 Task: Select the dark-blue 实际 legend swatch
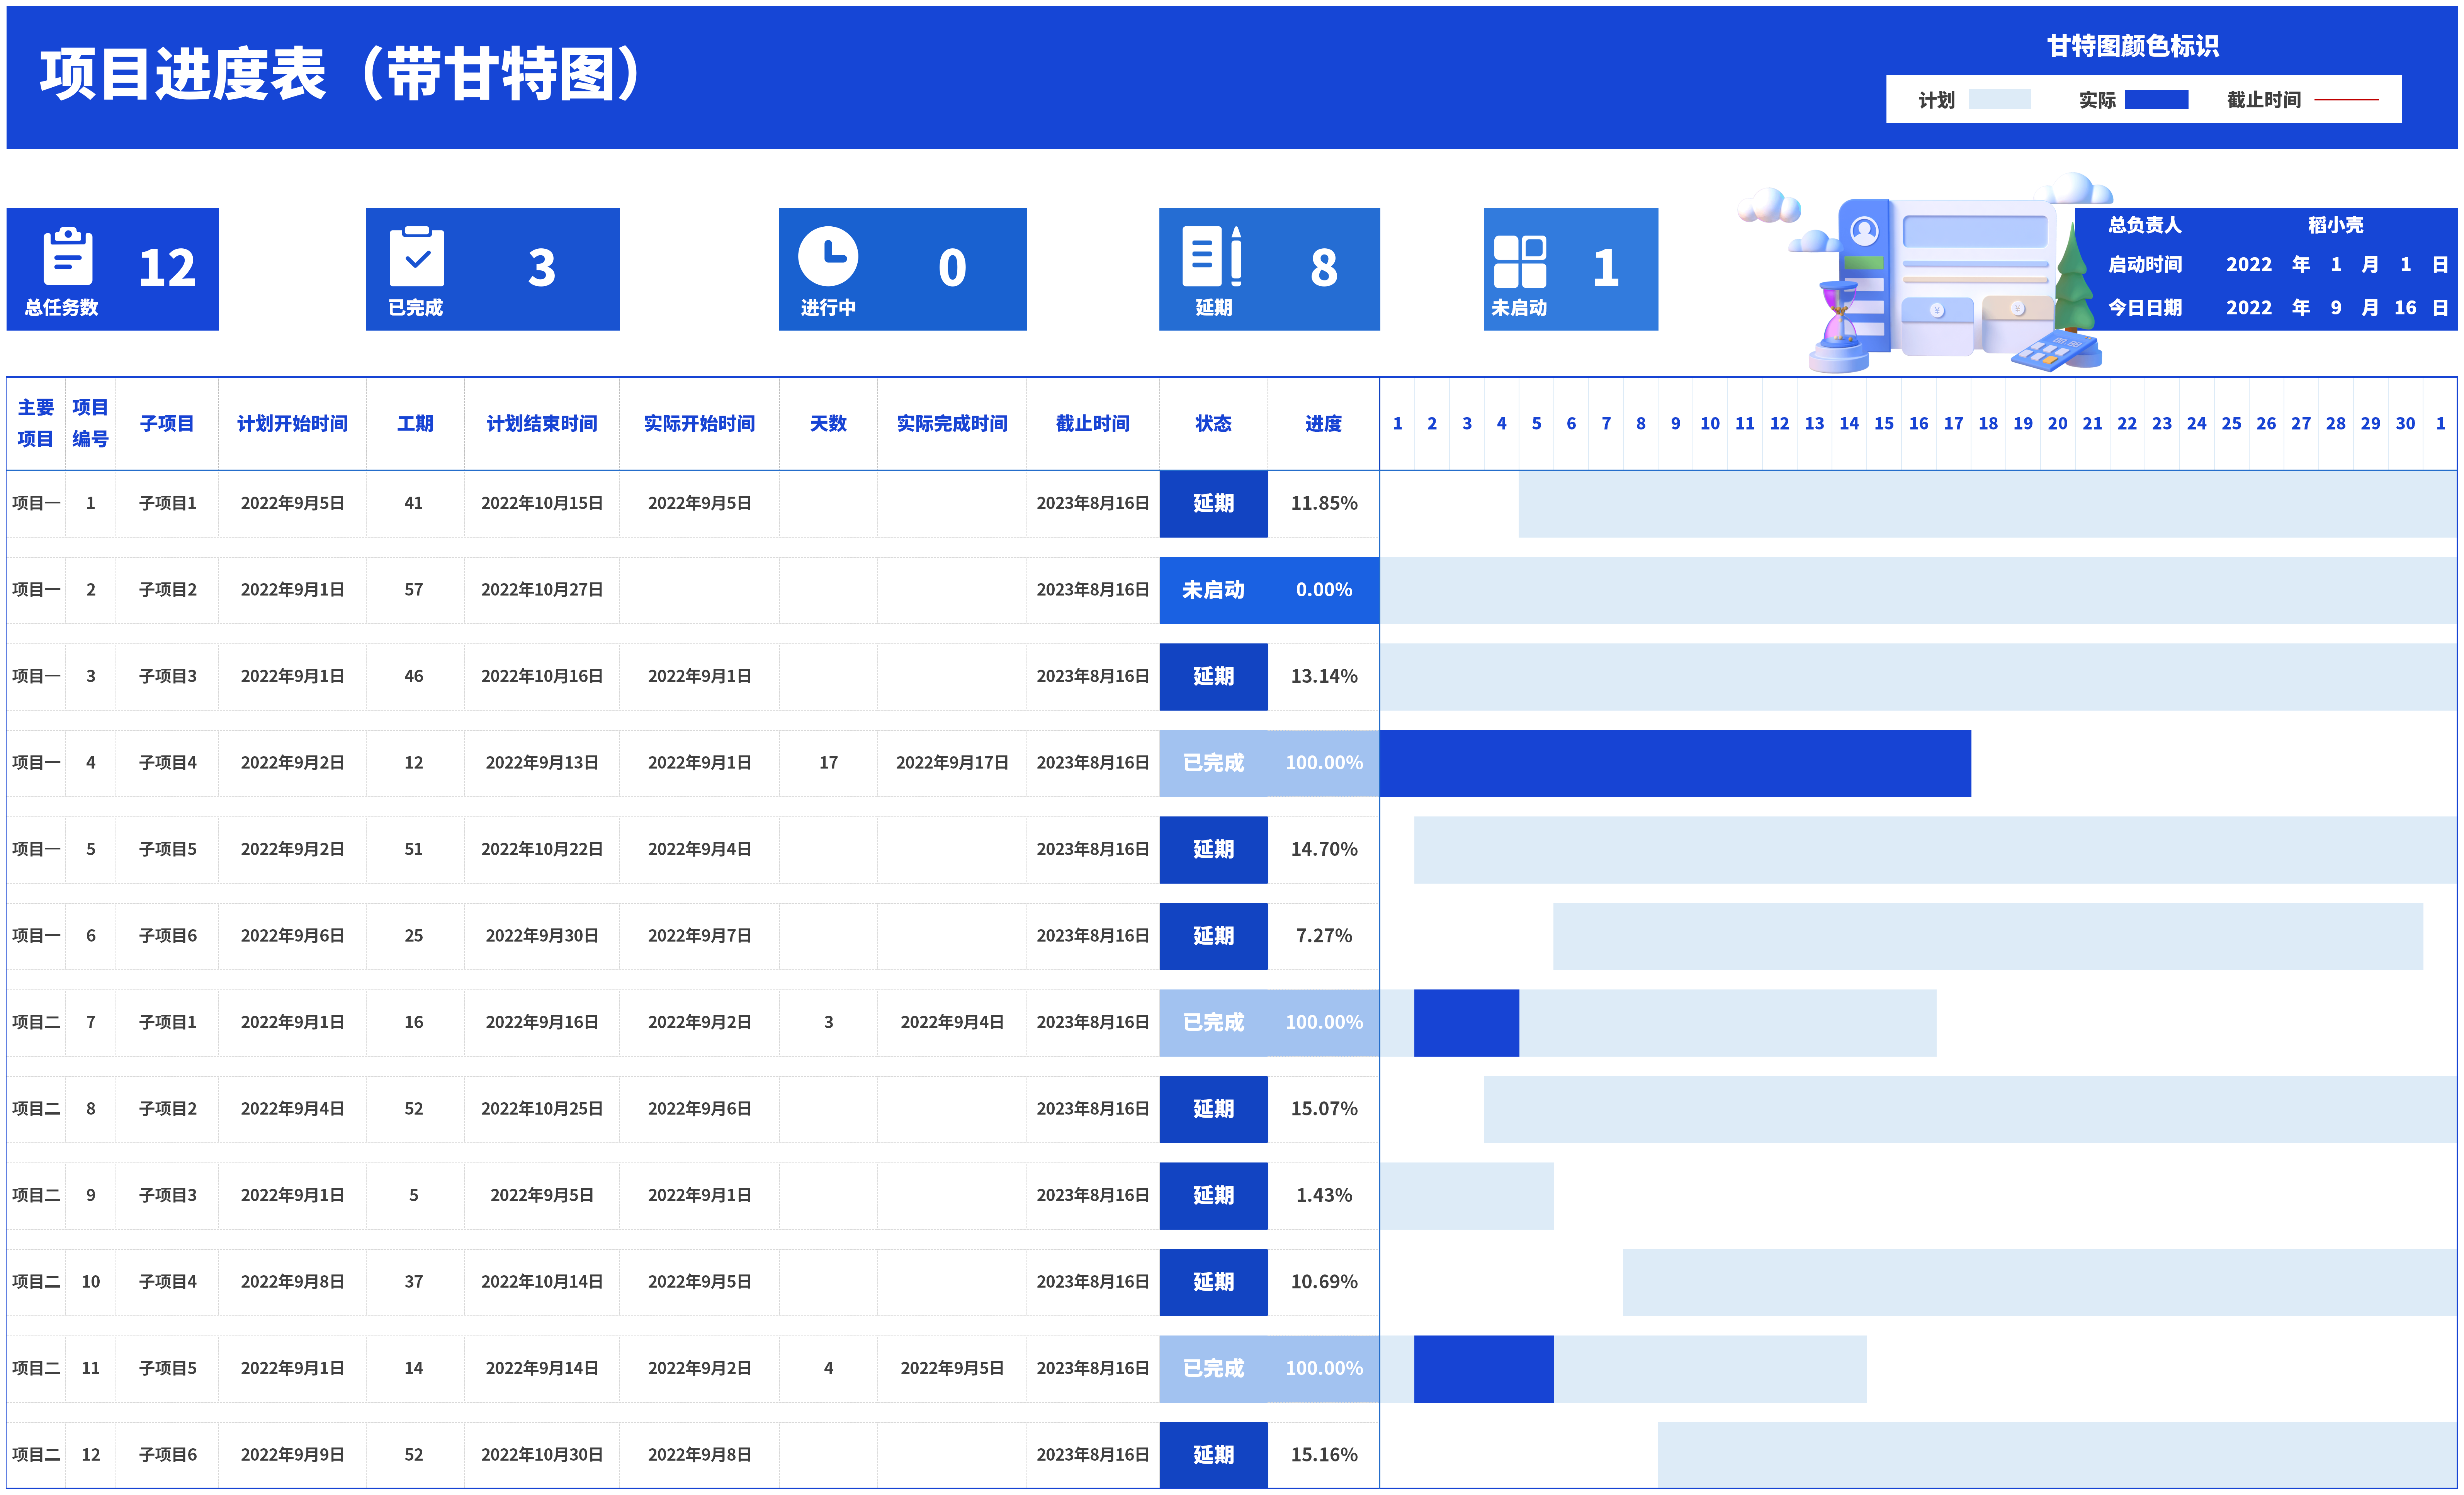[2156, 100]
